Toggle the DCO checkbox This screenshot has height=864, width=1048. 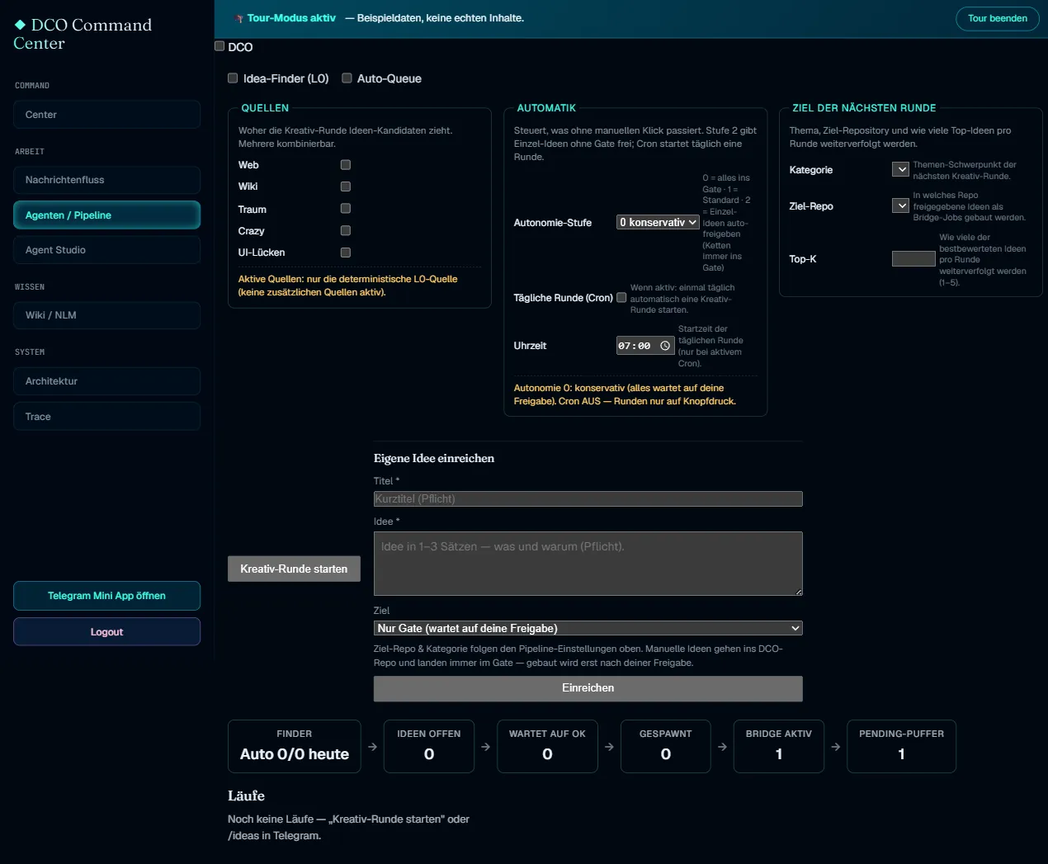pyautogui.click(x=220, y=46)
